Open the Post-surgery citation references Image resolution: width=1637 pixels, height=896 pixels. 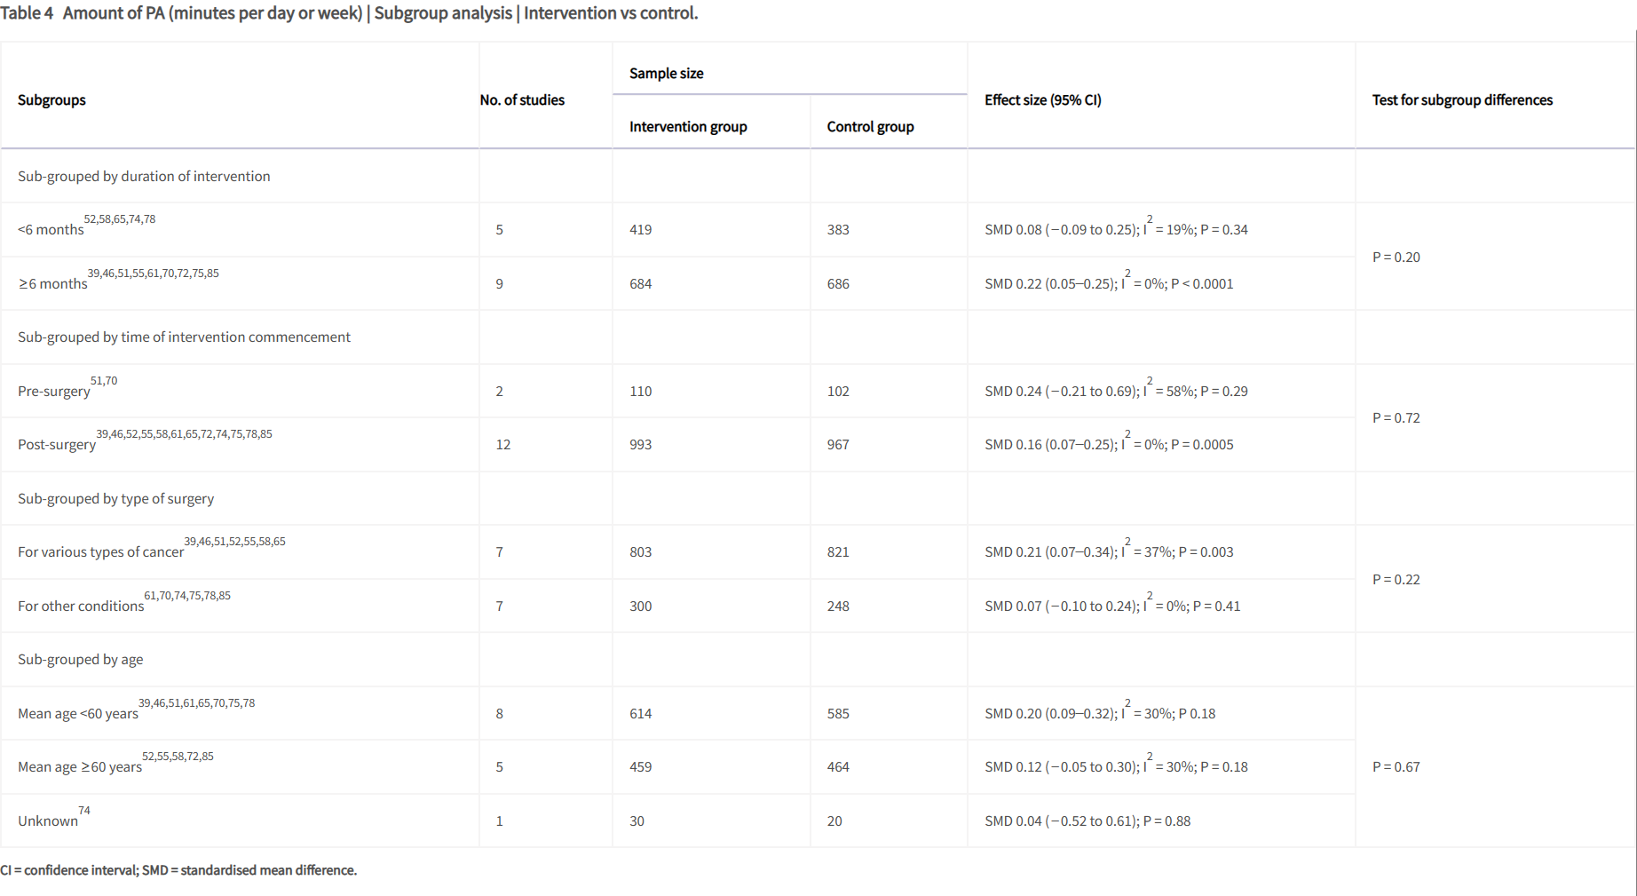184,434
